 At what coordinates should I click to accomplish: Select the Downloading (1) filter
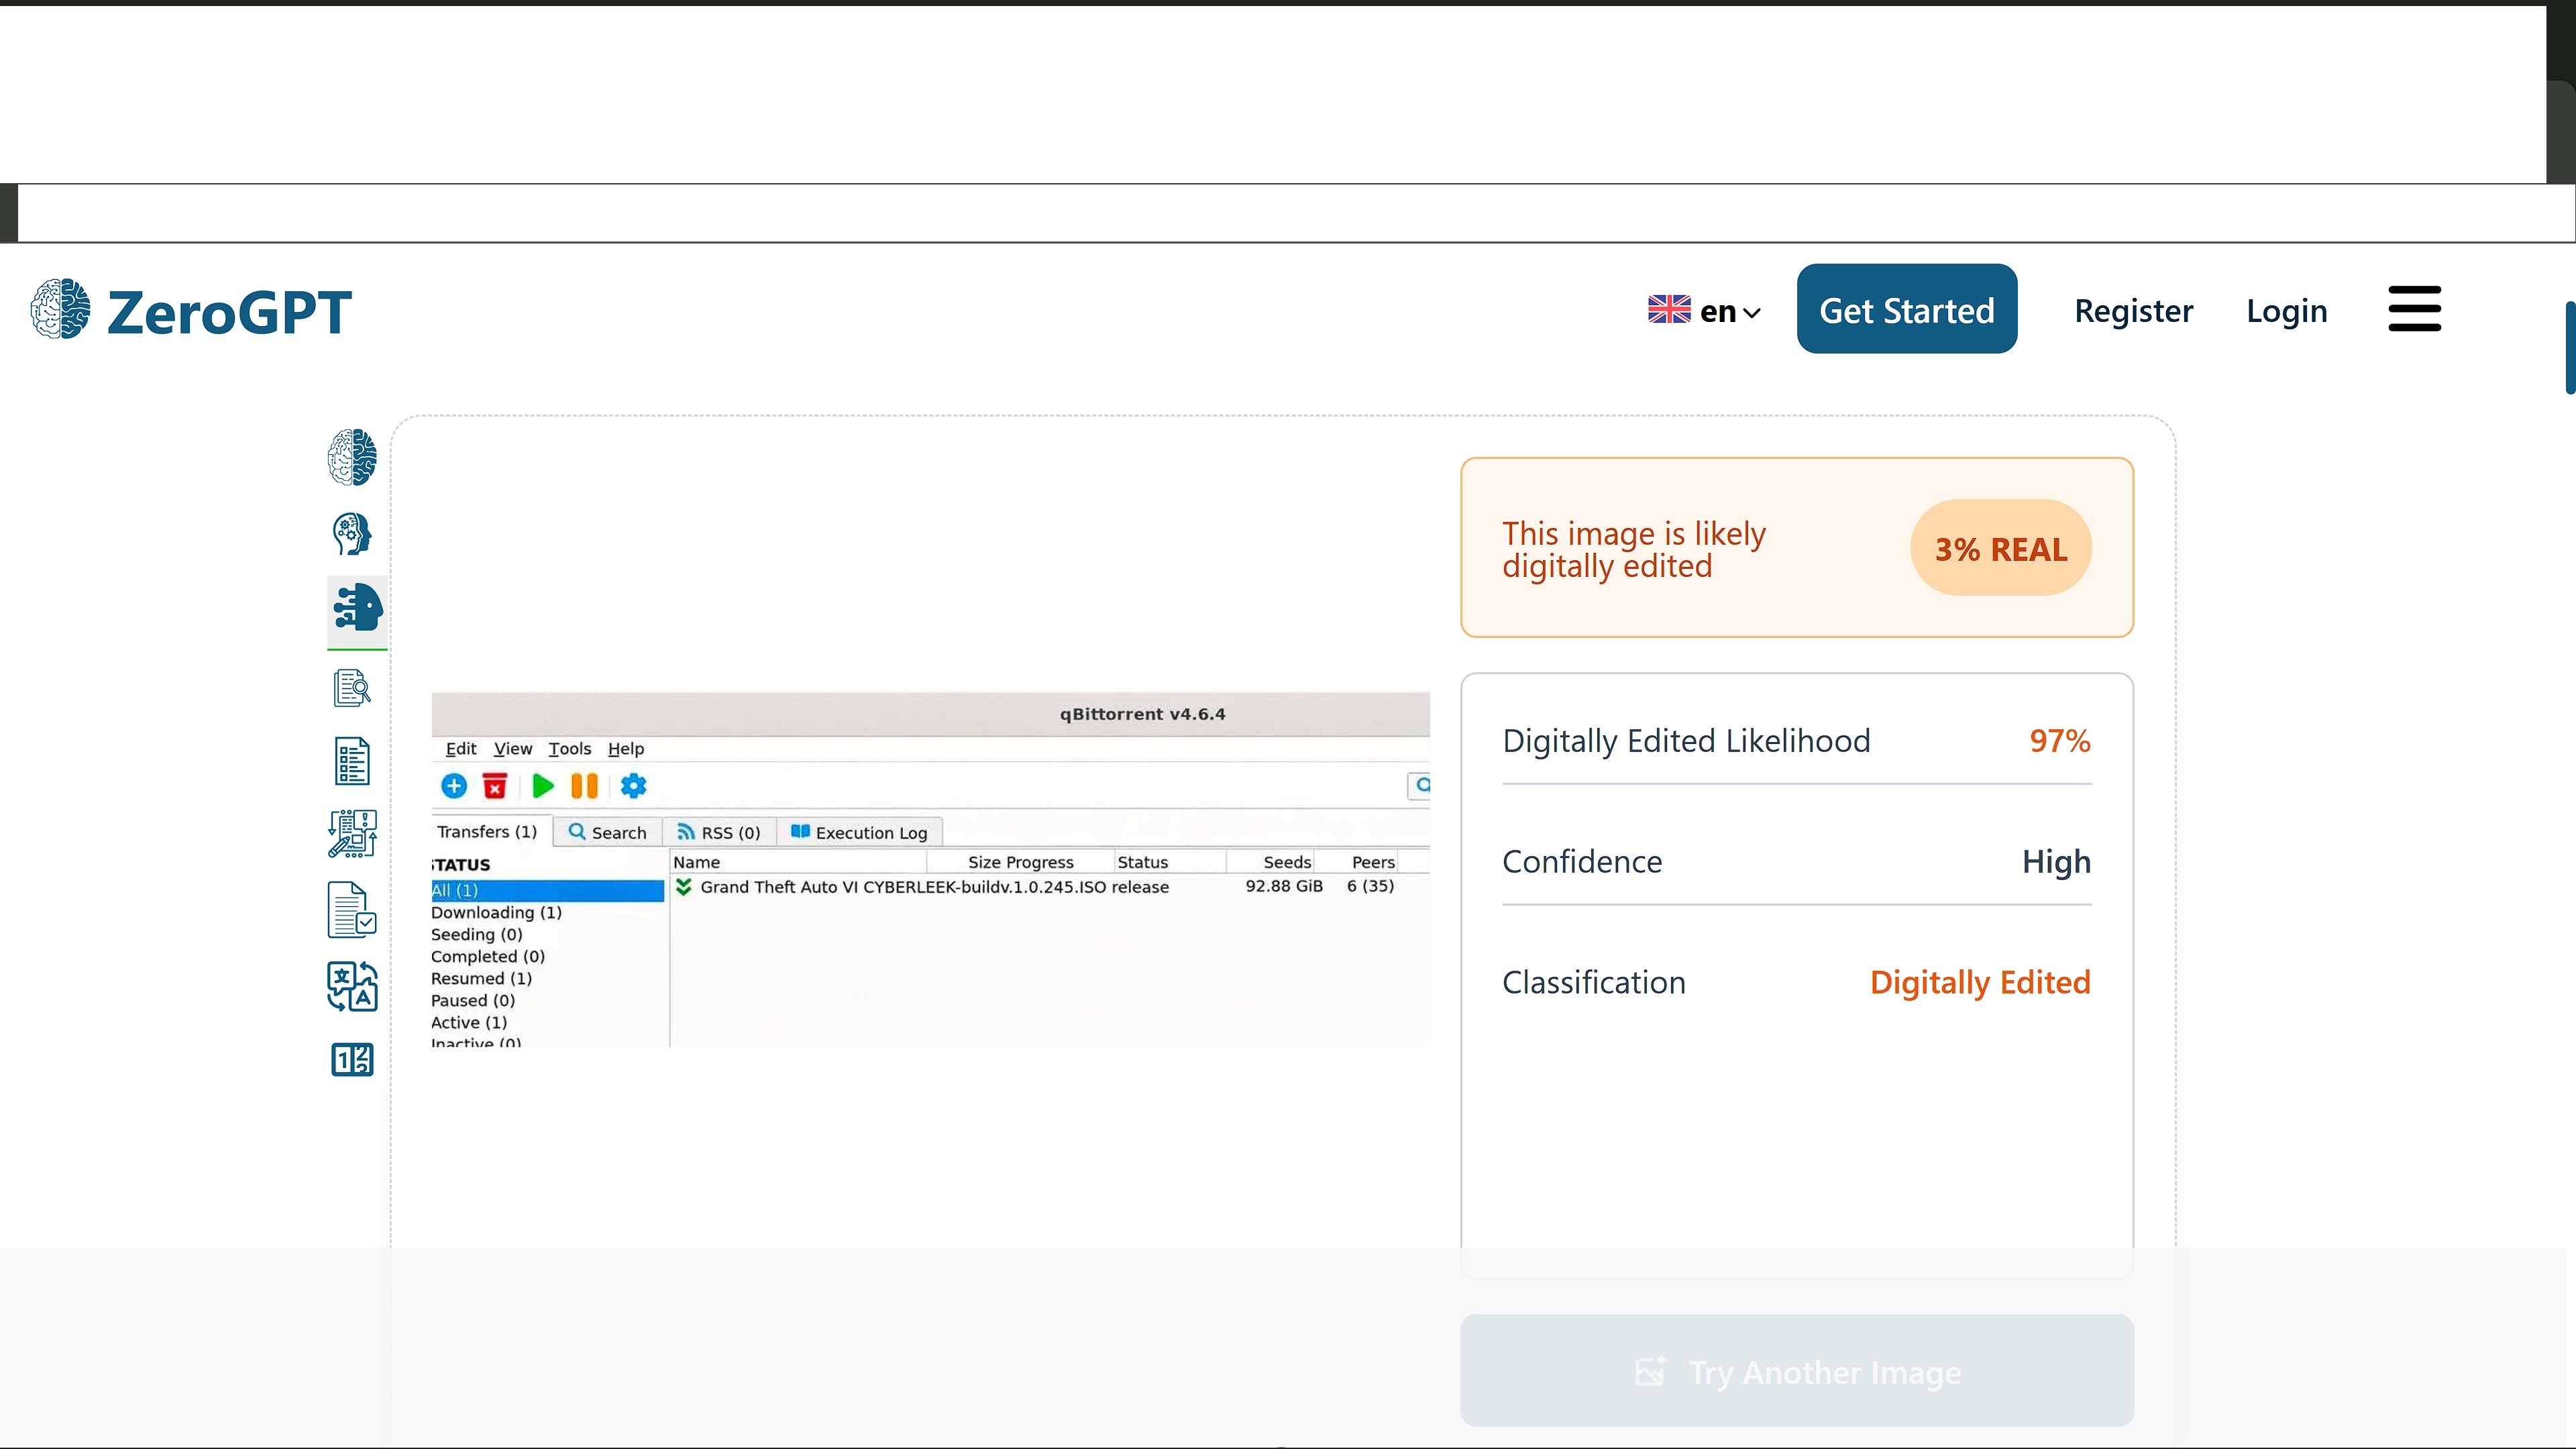[496, 912]
